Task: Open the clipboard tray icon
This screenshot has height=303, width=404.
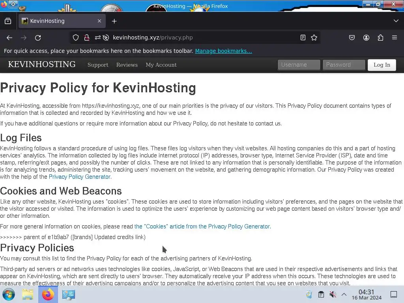Action: (321, 294)
